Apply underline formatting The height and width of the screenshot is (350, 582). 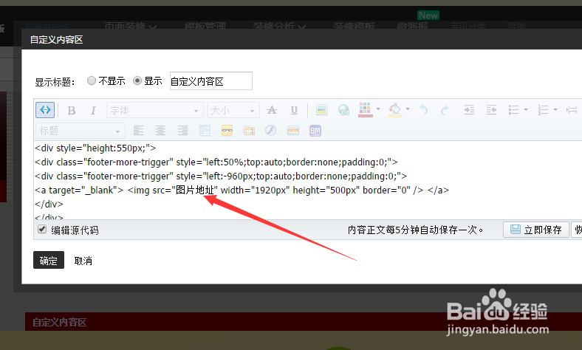point(294,110)
